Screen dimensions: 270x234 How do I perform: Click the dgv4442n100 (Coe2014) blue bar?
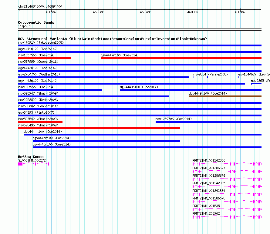140,71
